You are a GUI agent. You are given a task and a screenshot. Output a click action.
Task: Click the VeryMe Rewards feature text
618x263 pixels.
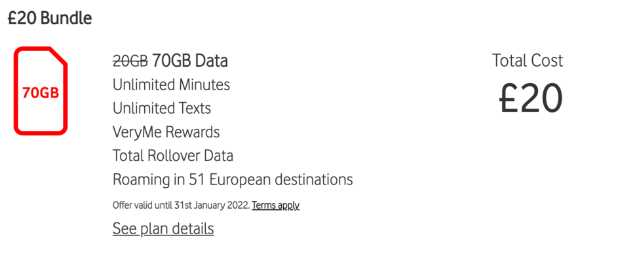pos(166,132)
